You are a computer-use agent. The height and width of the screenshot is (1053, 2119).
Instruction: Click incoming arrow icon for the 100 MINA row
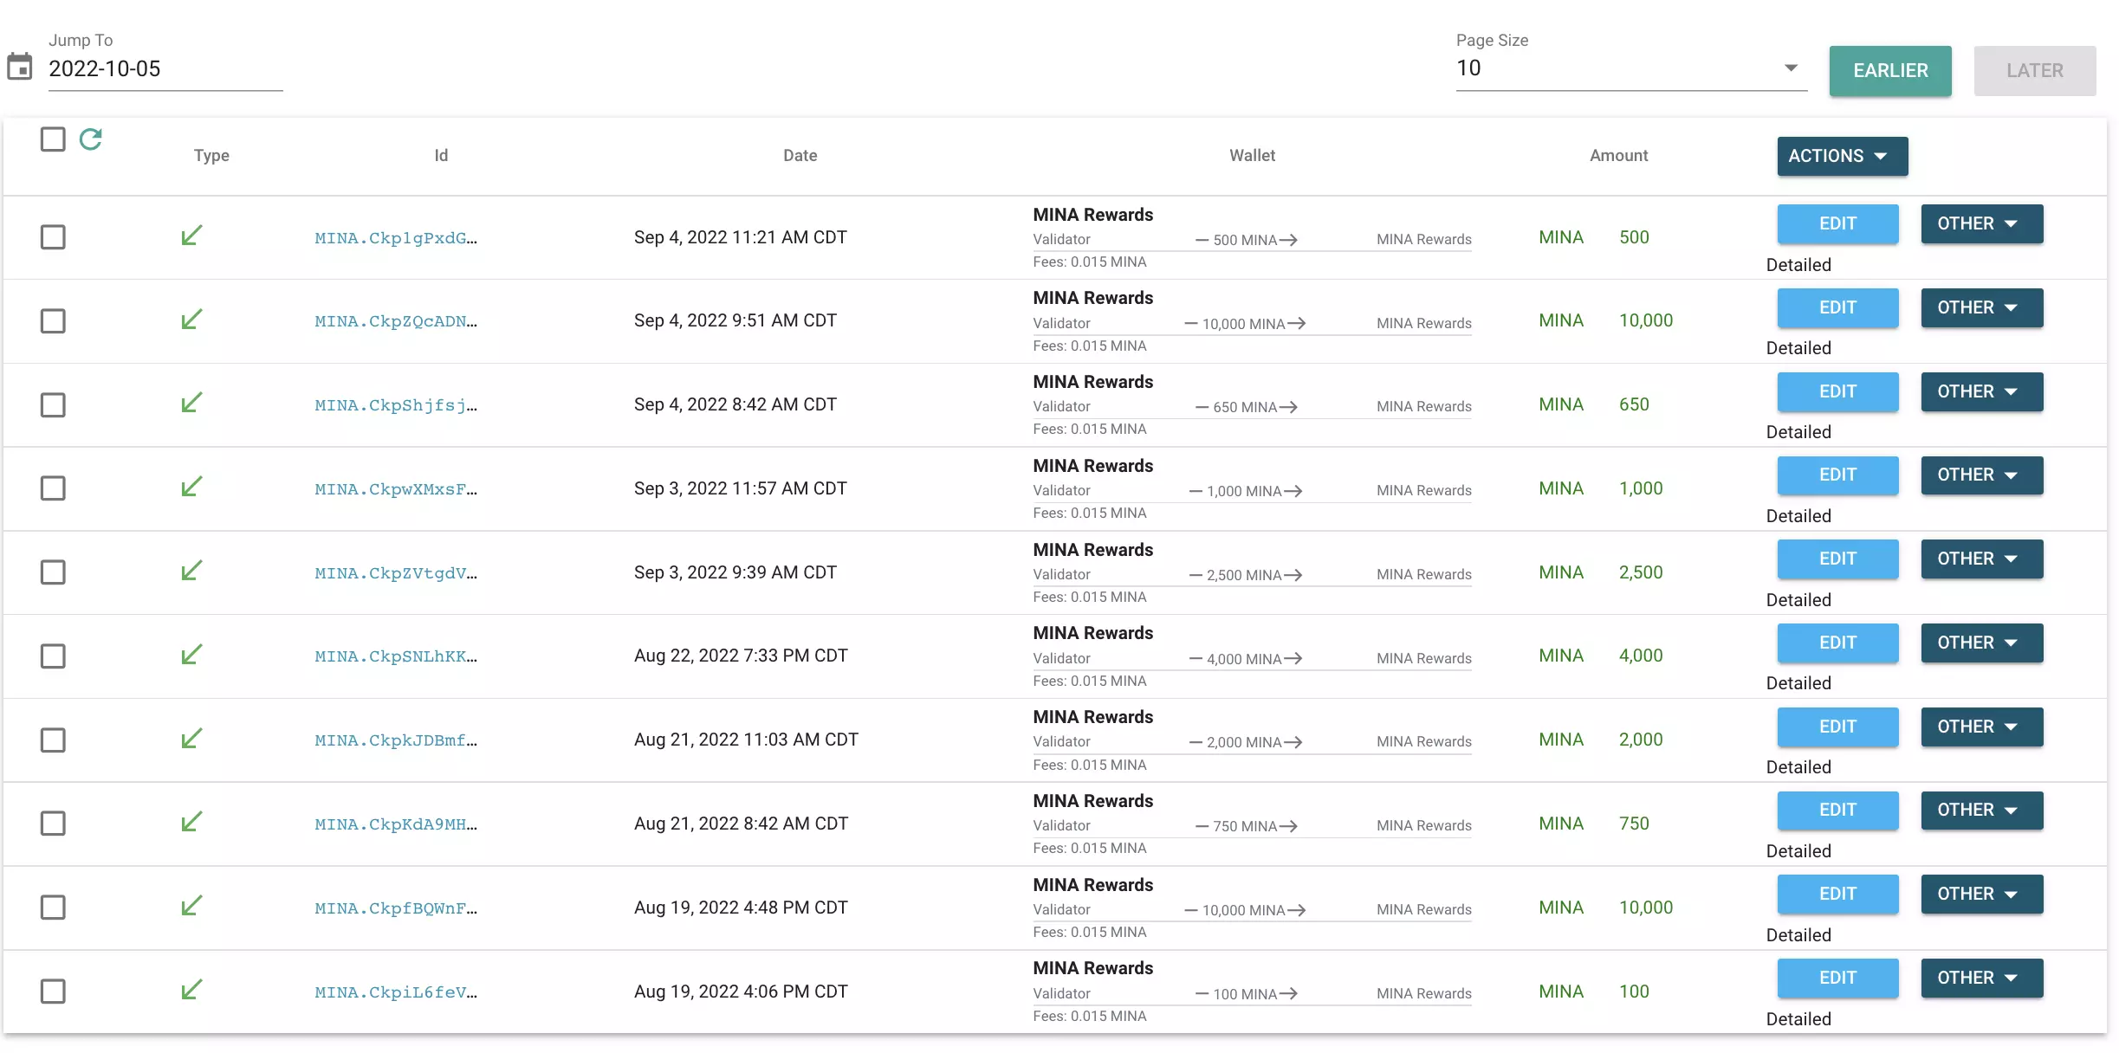(191, 990)
